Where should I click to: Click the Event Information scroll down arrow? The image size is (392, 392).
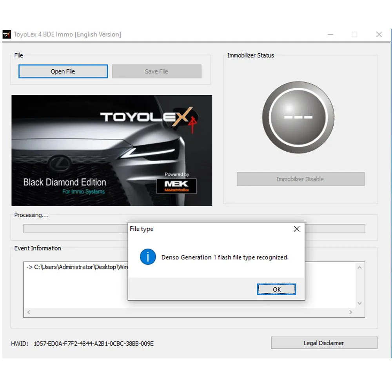tap(359, 303)
